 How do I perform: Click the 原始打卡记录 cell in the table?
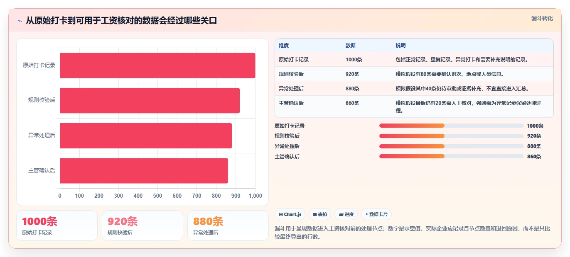(294, 60)
